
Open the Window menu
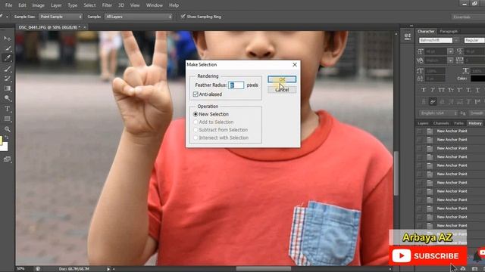coord(155,5)
